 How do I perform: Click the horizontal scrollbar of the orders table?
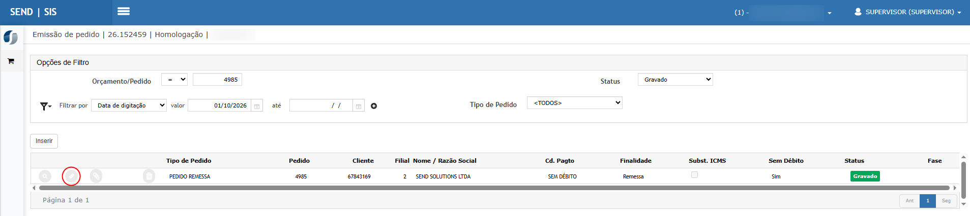(493, 188)
